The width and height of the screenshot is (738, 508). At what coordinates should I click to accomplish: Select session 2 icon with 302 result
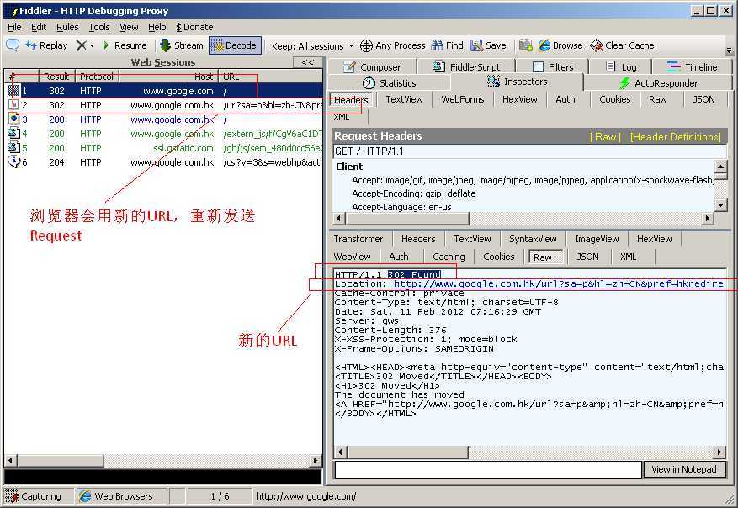[x=13, y=105]
